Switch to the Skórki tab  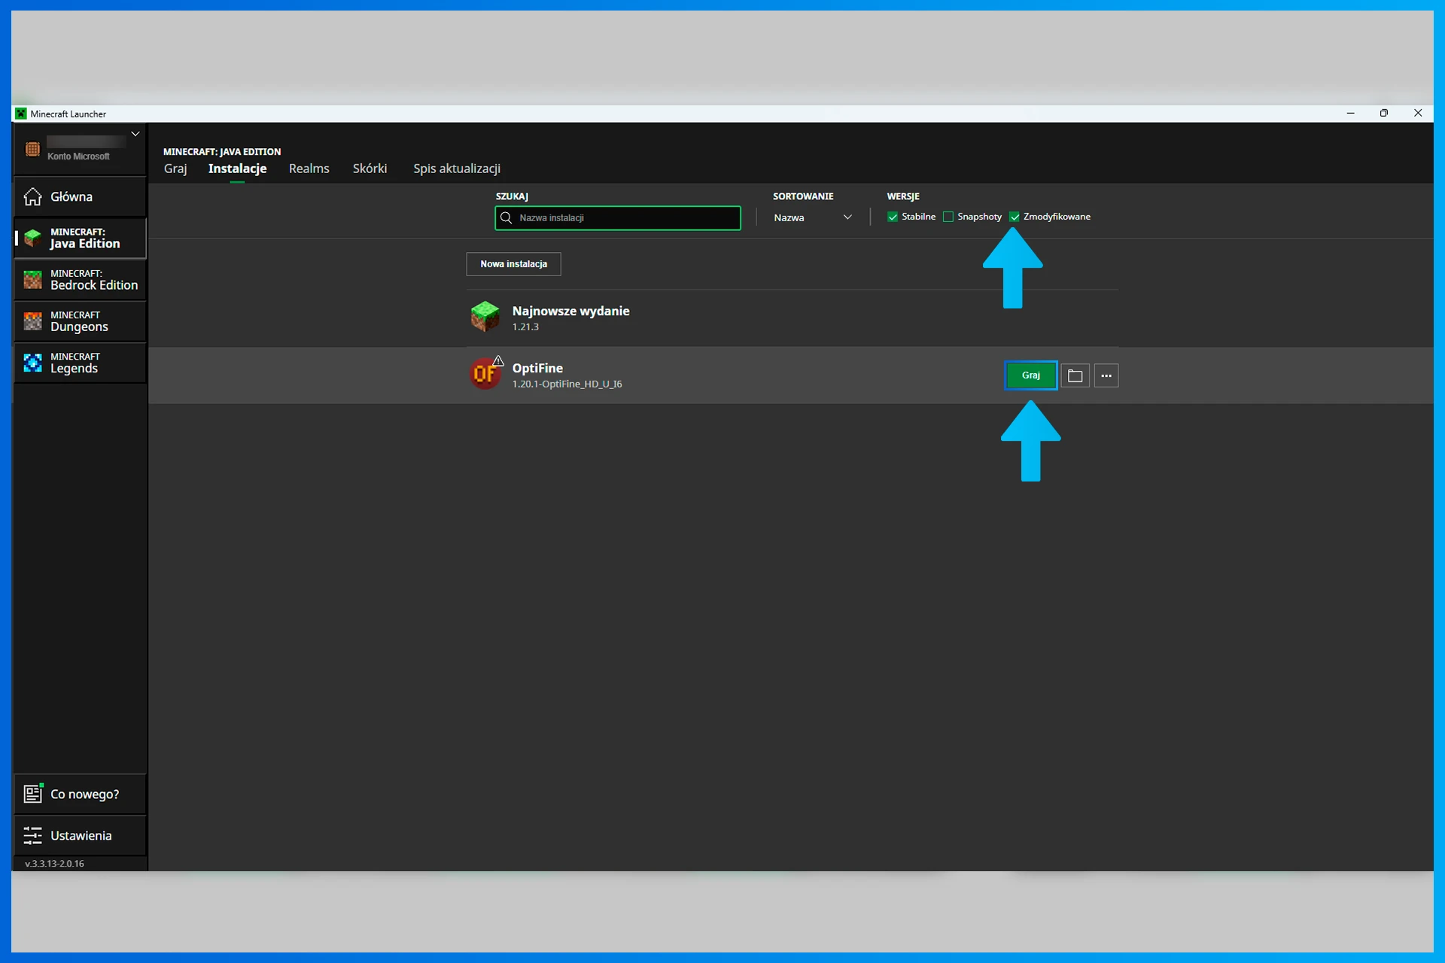coord(370,169)
